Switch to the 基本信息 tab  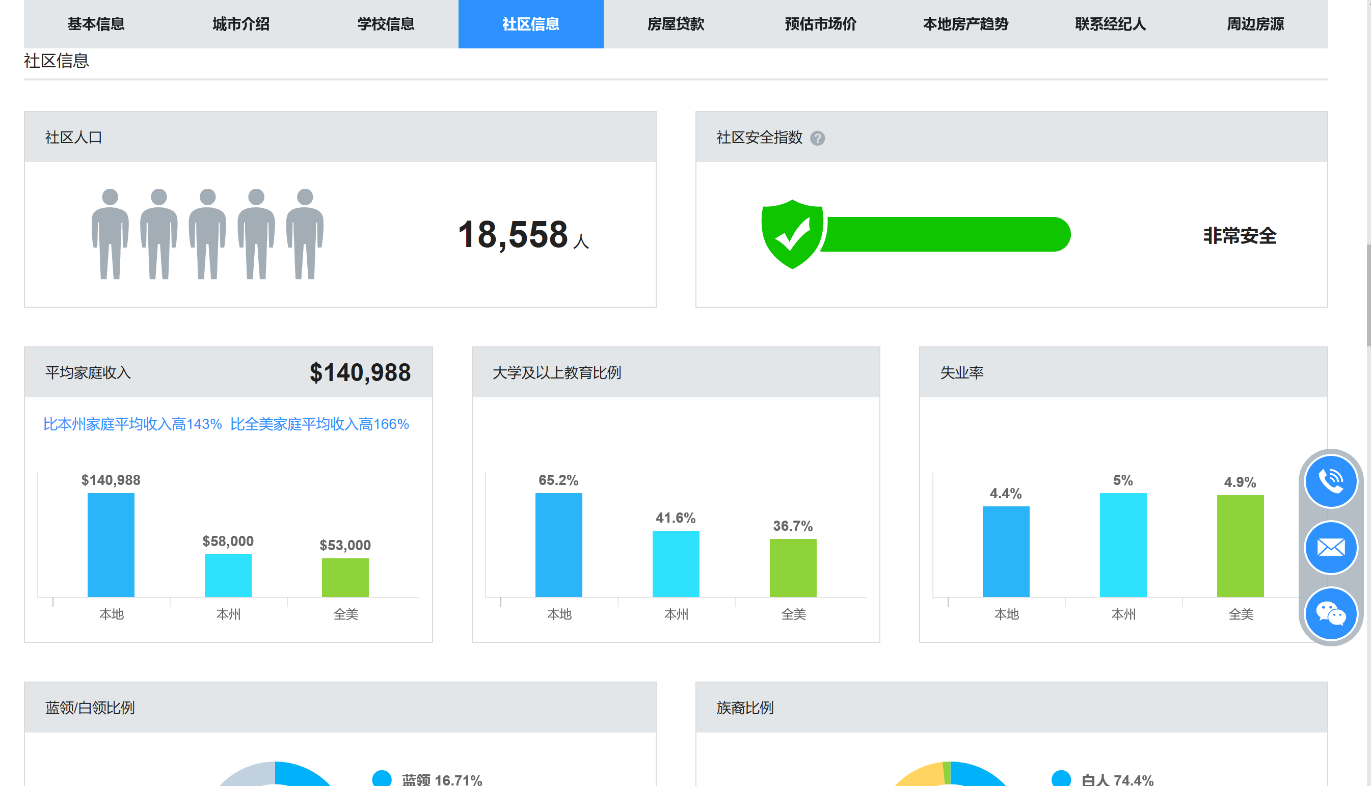click(96, 24)
